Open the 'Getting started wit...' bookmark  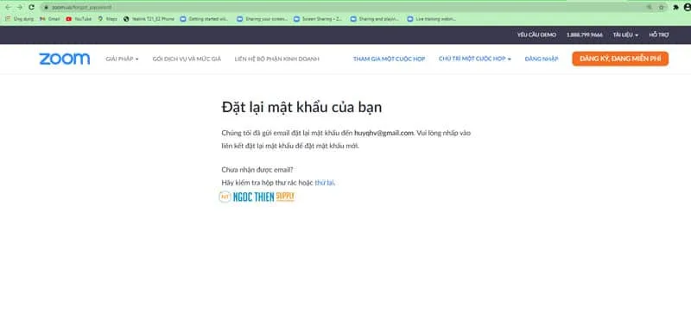point(205,19)
